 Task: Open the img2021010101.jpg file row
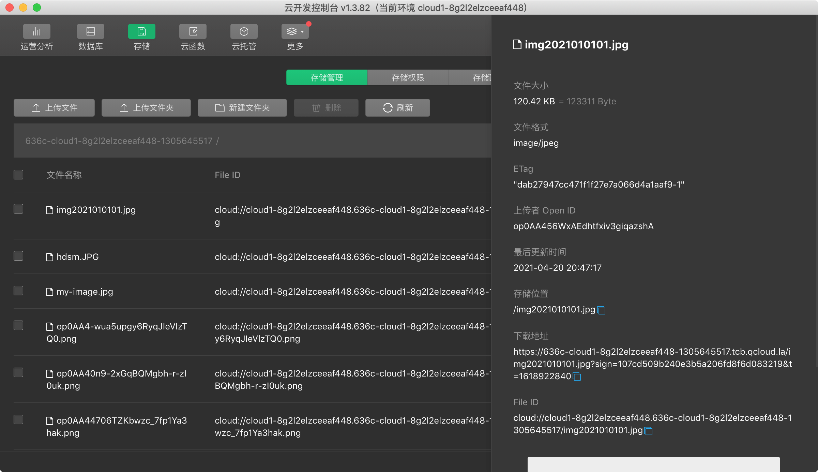(96, 210)
